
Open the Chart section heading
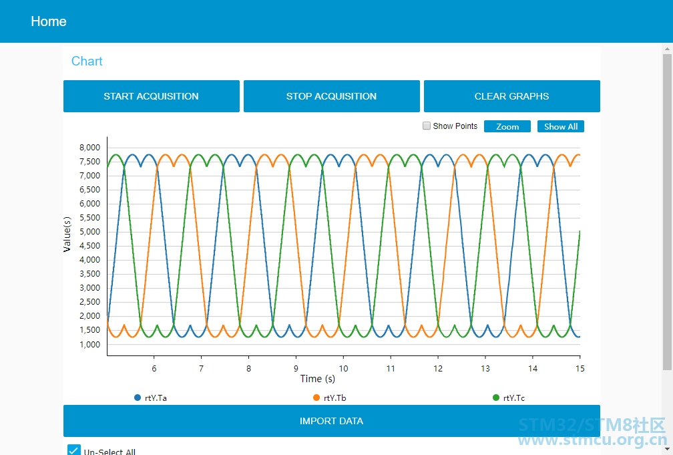coord(87,61)
